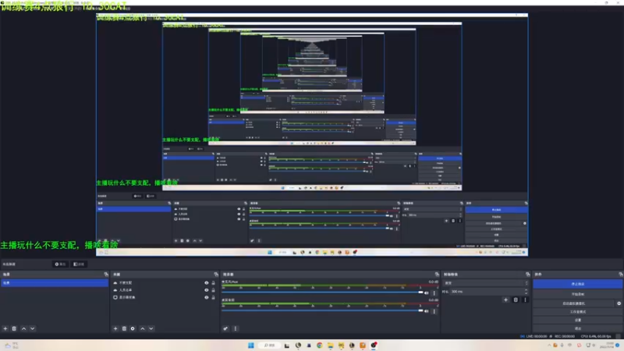
Task: Open Chrome from the taskbar
Action: pos(320,345)
